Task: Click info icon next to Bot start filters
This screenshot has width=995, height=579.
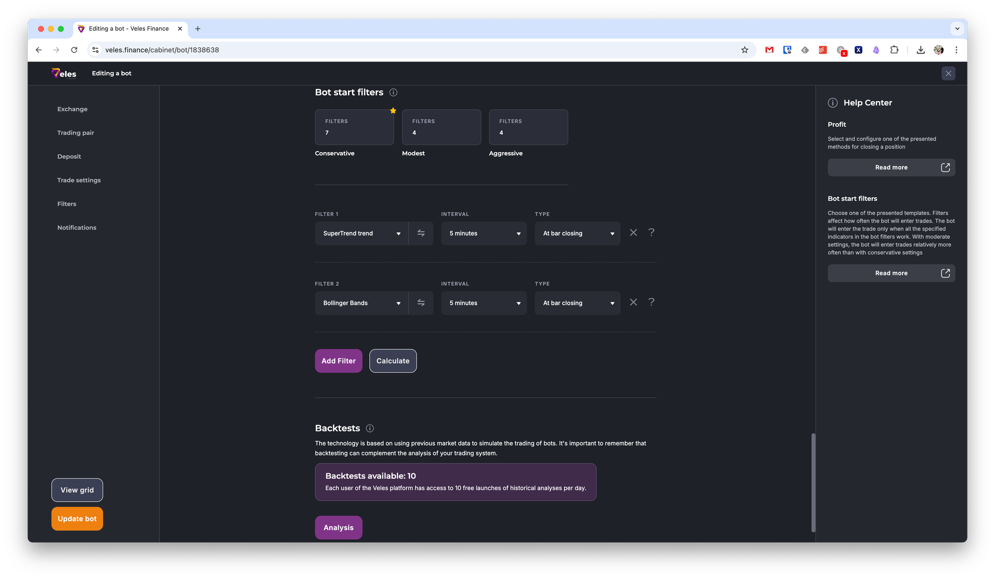Action: [x=393, y=92]
